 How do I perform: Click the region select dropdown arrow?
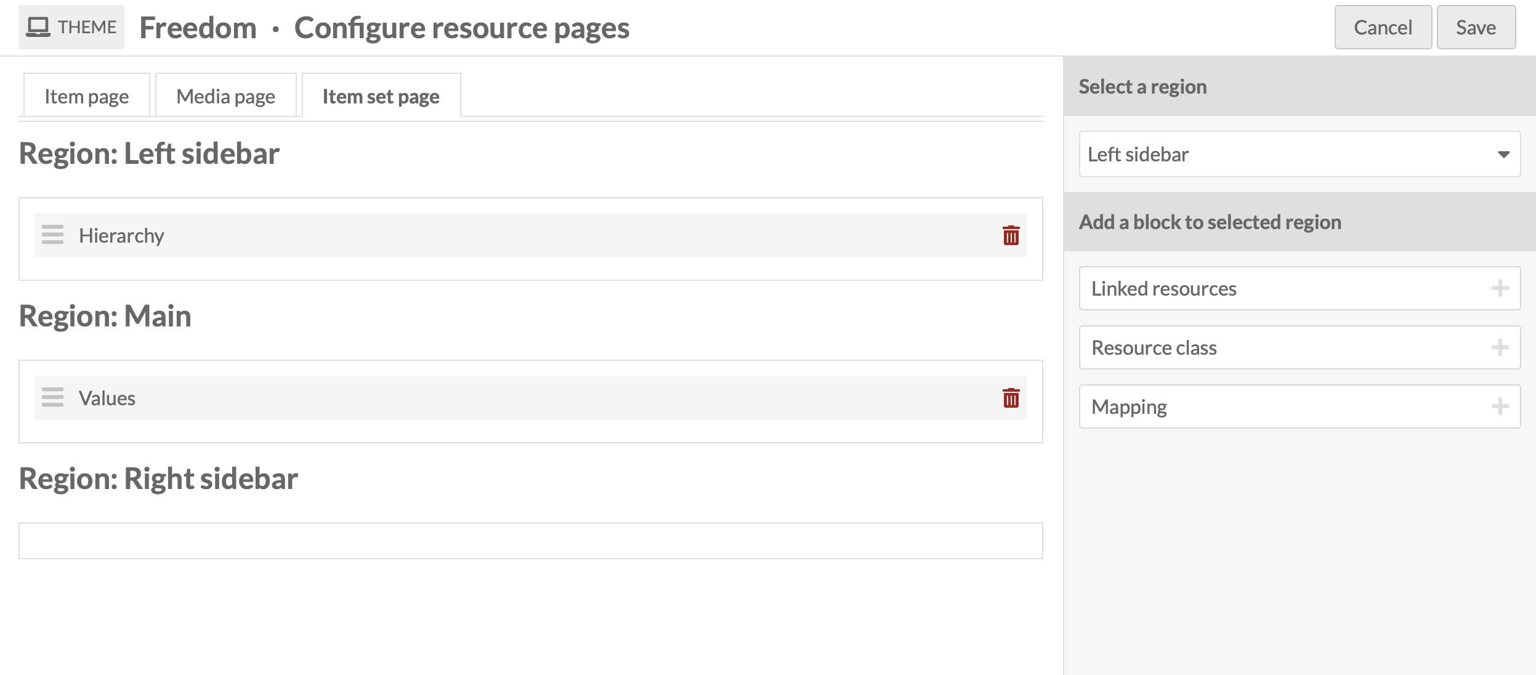1503,154
